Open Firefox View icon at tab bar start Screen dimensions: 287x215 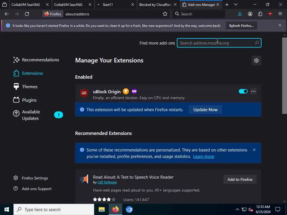(4, 4)
